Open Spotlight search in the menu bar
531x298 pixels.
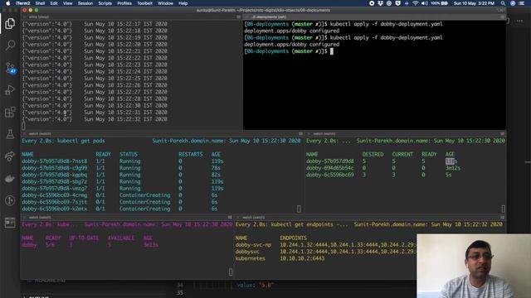504,3
